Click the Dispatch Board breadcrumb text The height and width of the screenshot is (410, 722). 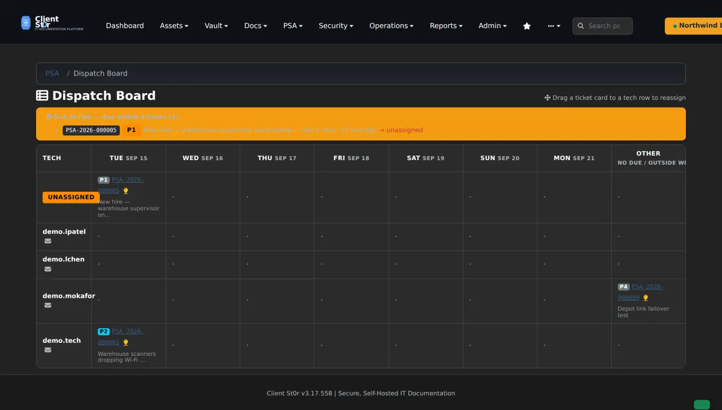pyautogui.click(x=100, y=73)
